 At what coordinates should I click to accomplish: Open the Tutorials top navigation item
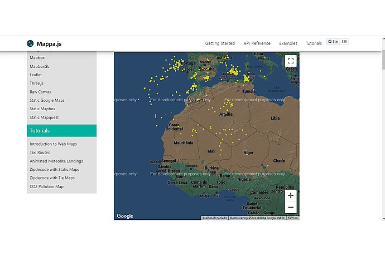[314, 43]
